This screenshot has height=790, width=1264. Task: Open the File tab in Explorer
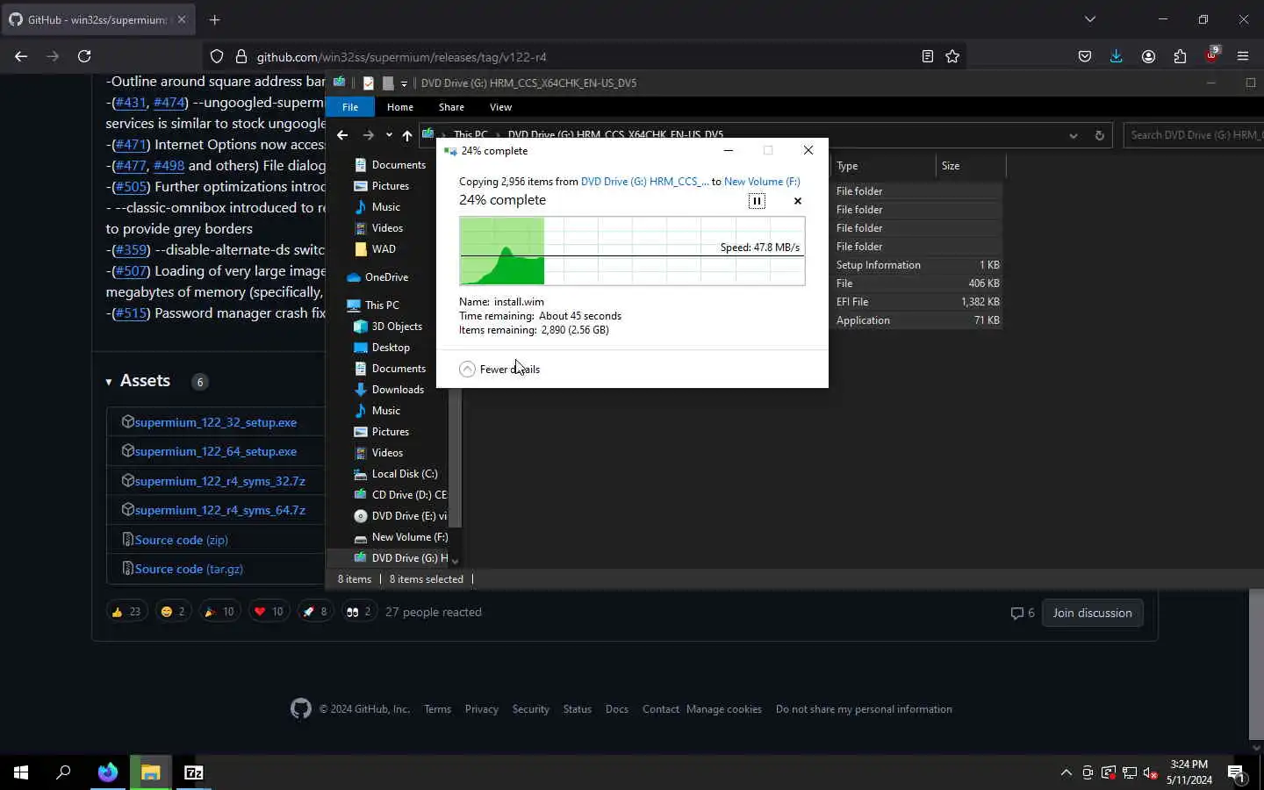pos(350,107)
